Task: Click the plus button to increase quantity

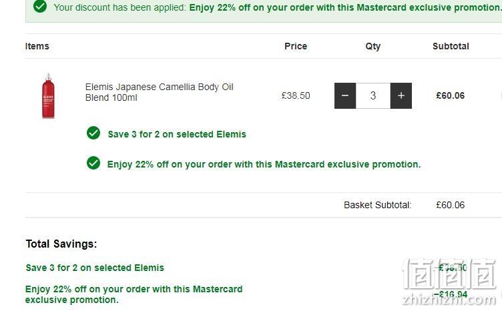Action: coord(401,95)
